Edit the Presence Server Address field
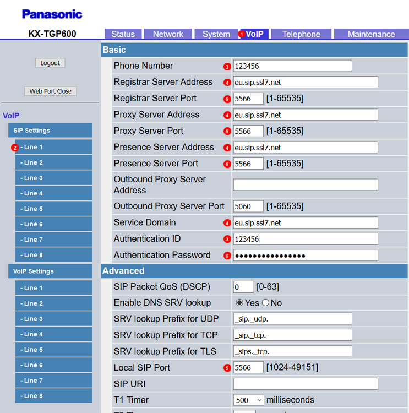The image size is (409, 413). pyautogui.click(x=306, y=148)
